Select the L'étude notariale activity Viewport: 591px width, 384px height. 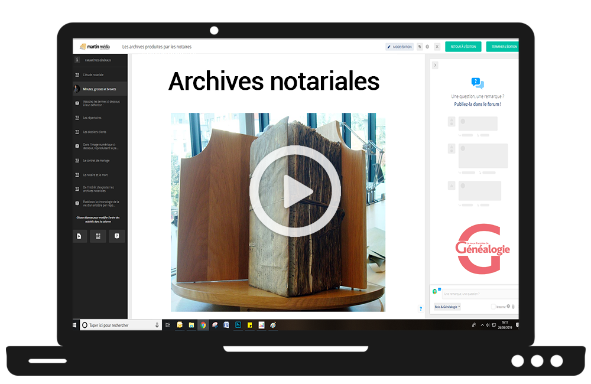tap(100, 75)
